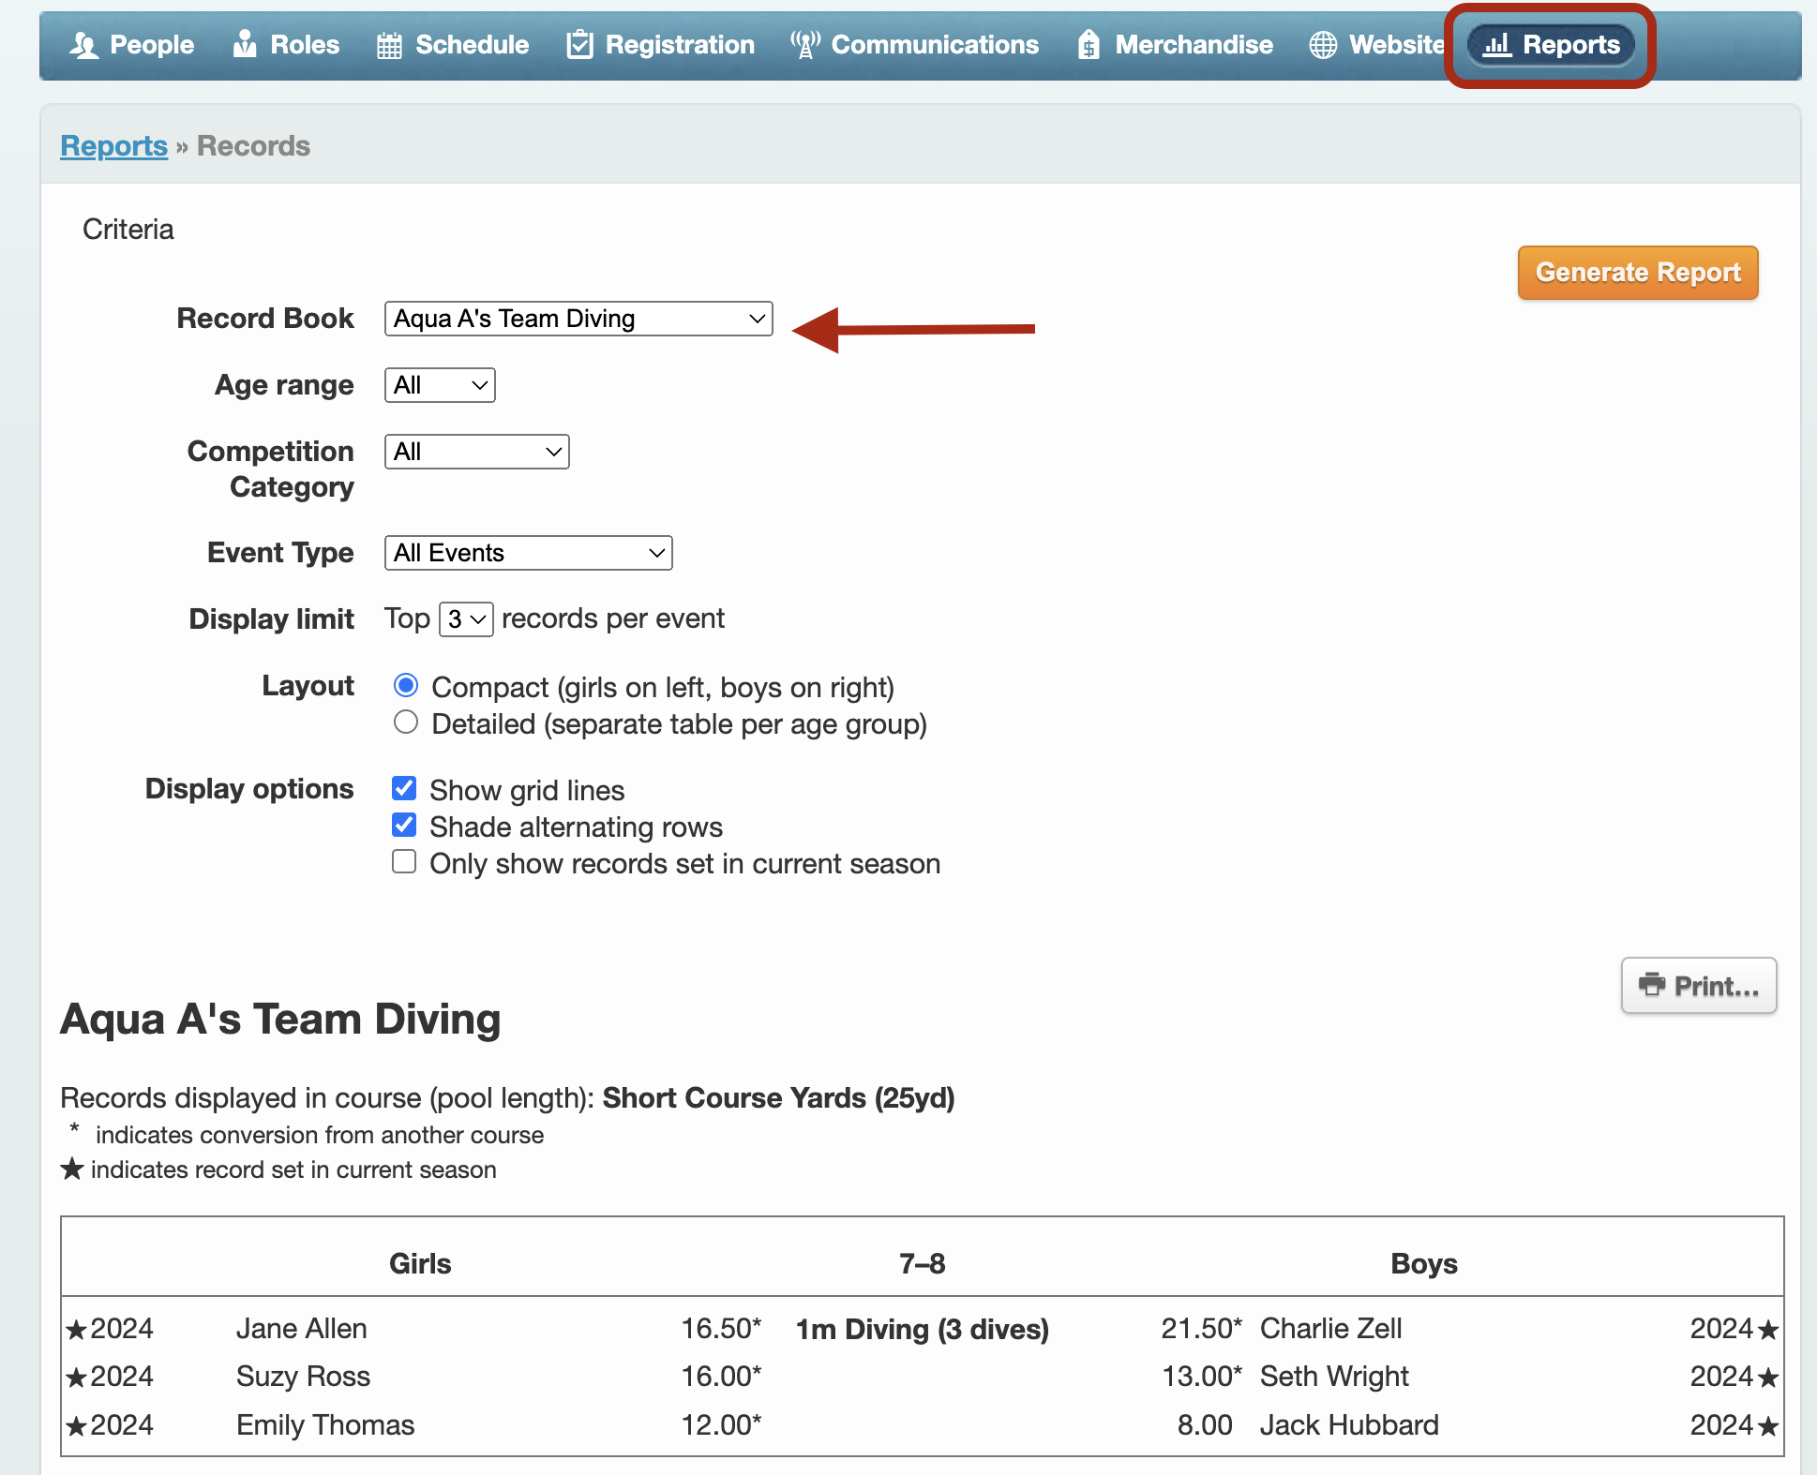Click Charlie Zell in the Boys records
This screenshot has width=1817, height=1475.
1331,1329
